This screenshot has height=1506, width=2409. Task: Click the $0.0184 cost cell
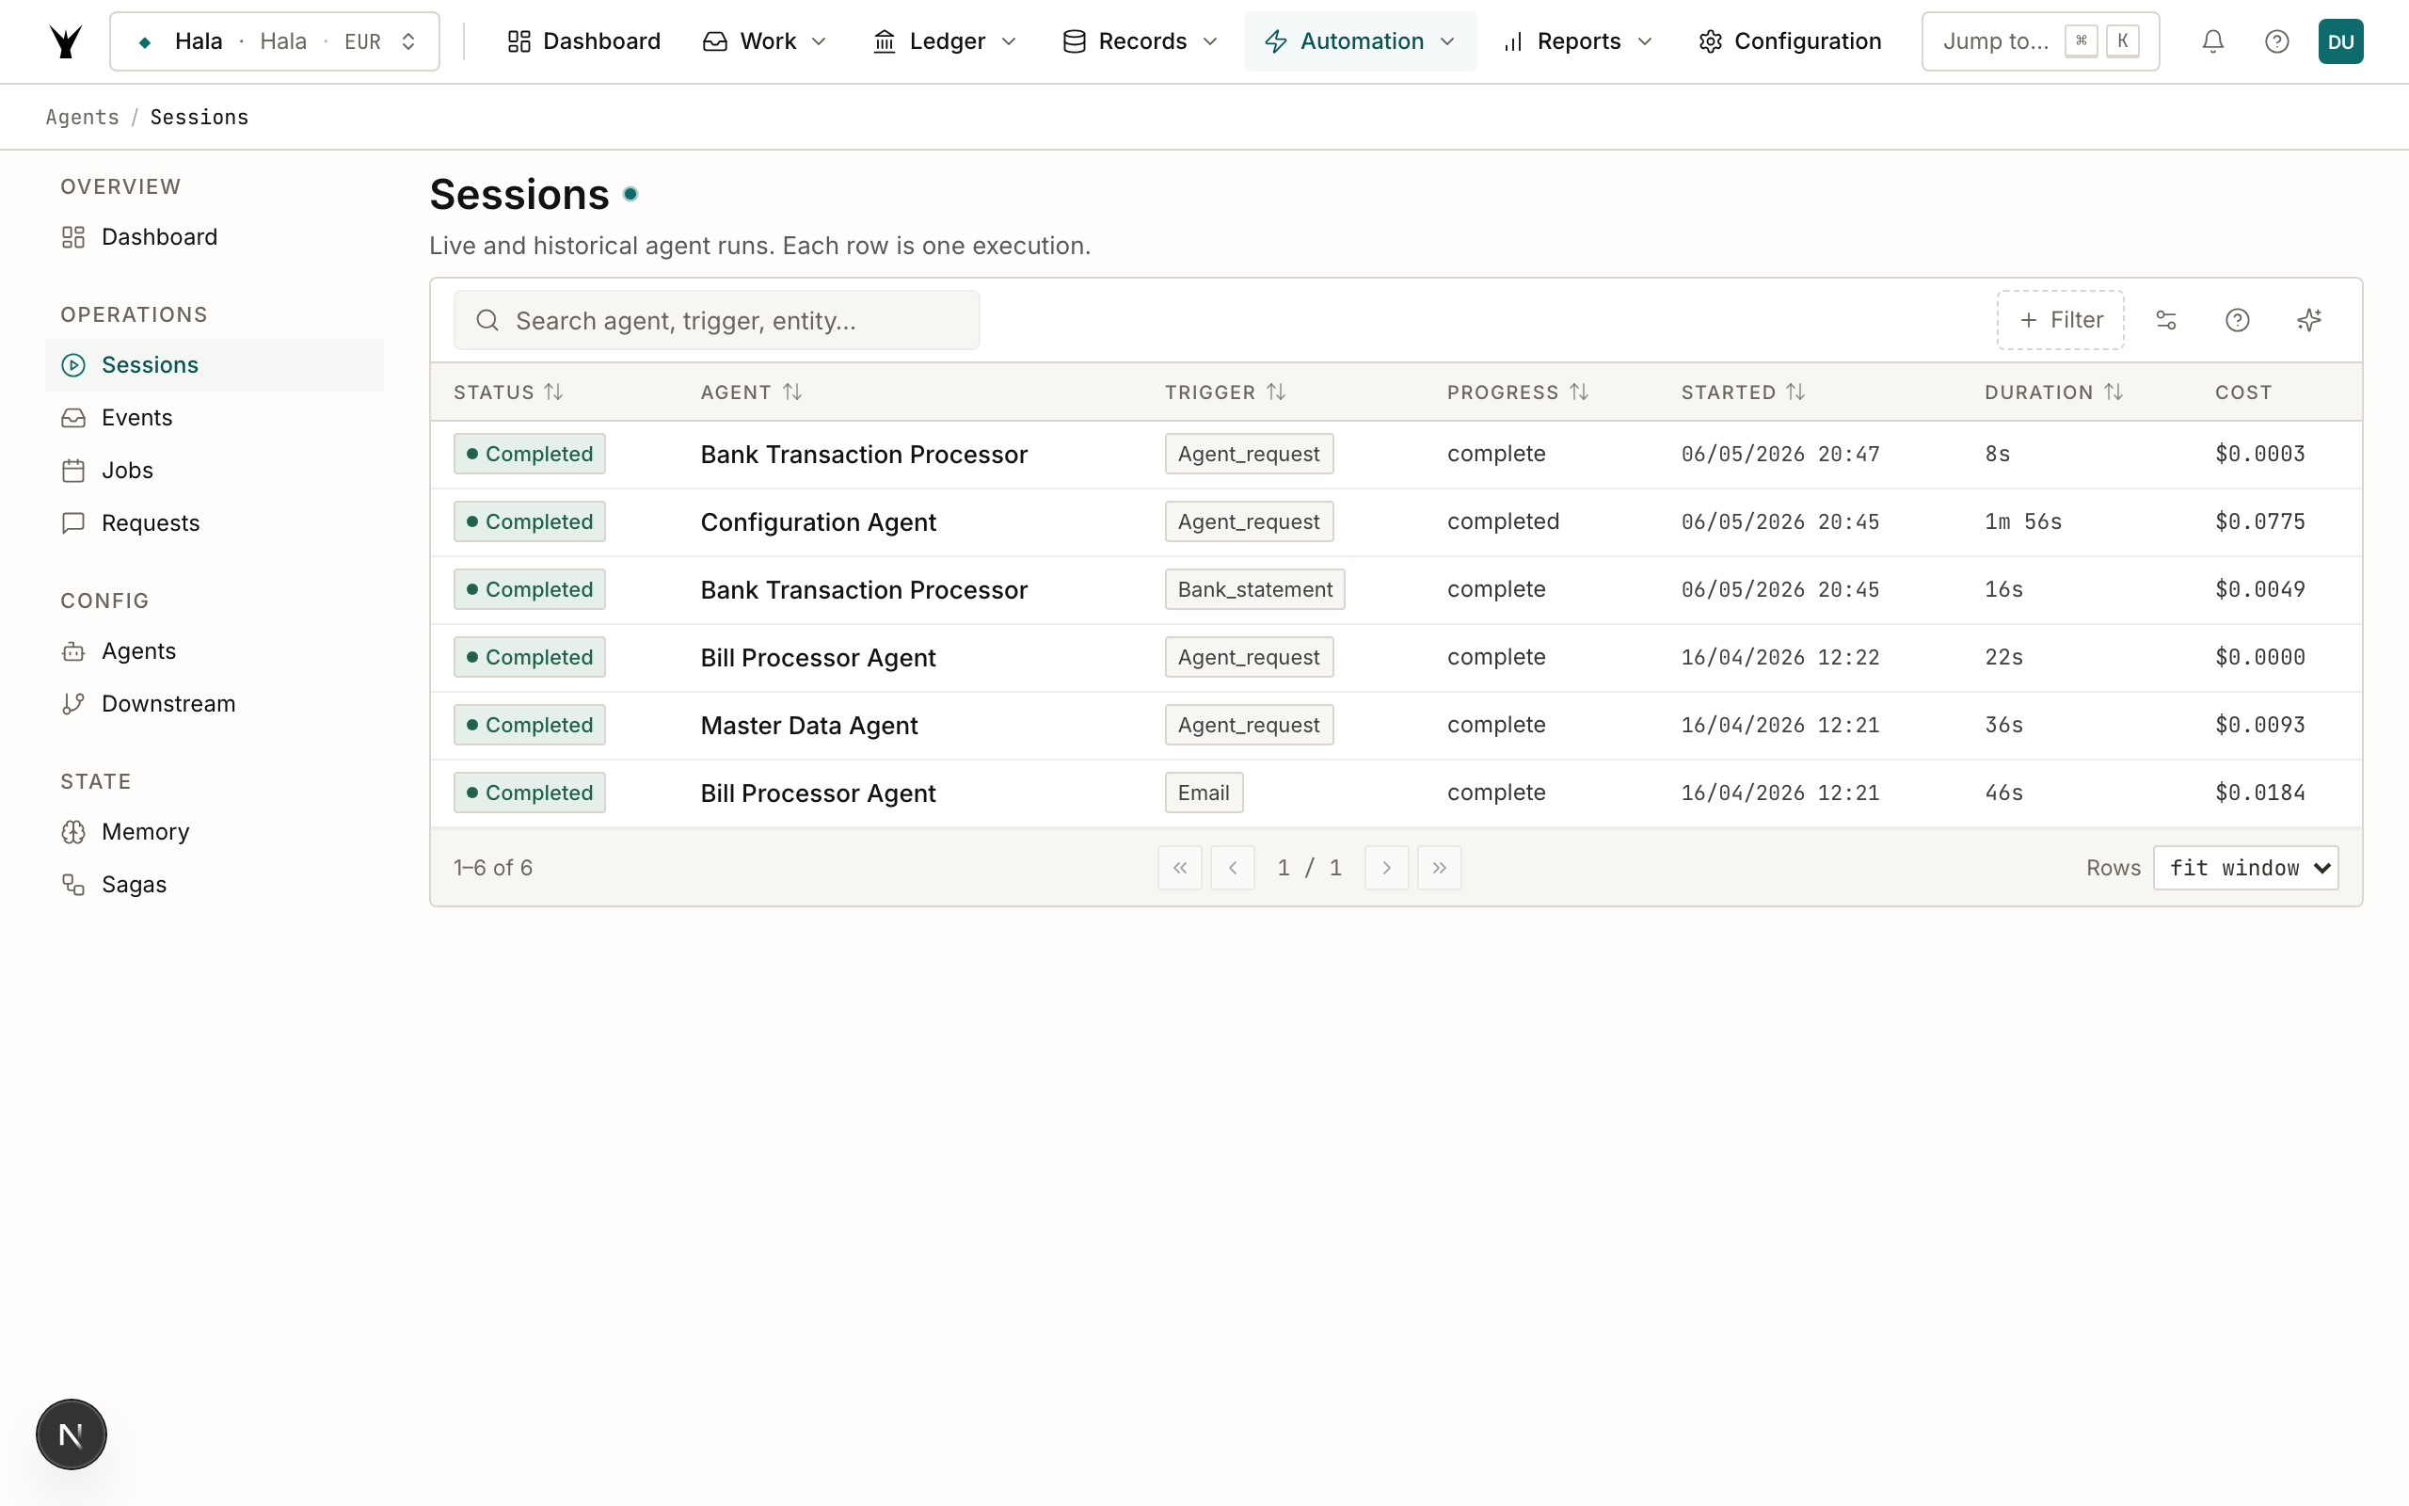coord(2259,793)
